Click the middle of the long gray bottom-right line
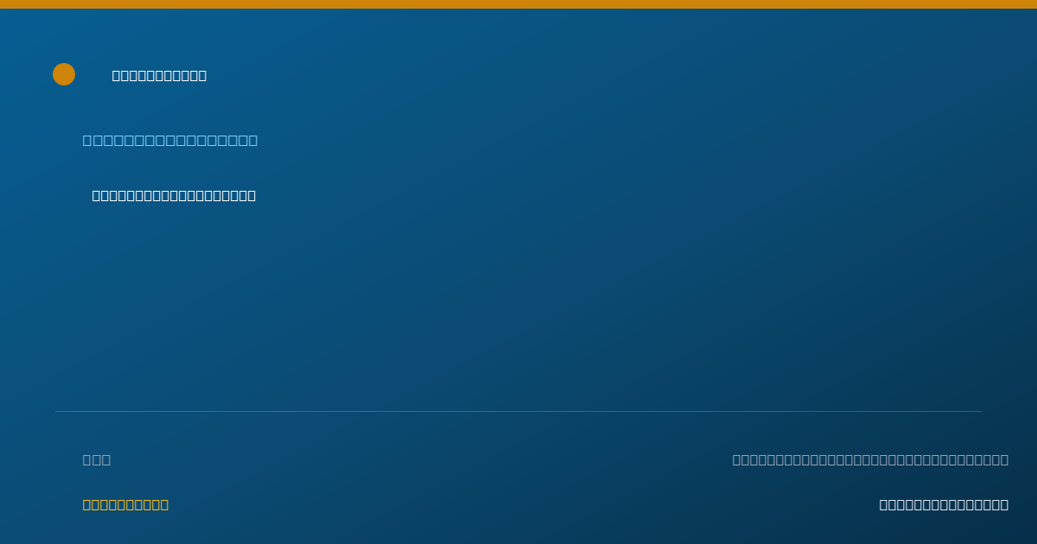The width and height of the screenshot is (1037, 544). tap(870, 459)
